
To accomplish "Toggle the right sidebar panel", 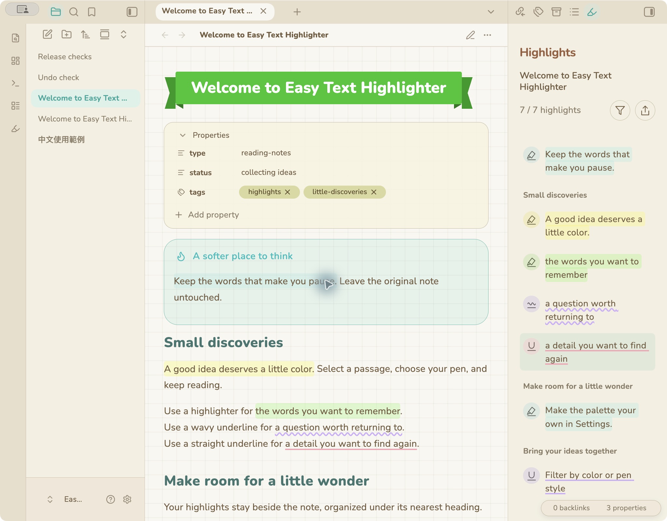I will (x=649, y=12).
